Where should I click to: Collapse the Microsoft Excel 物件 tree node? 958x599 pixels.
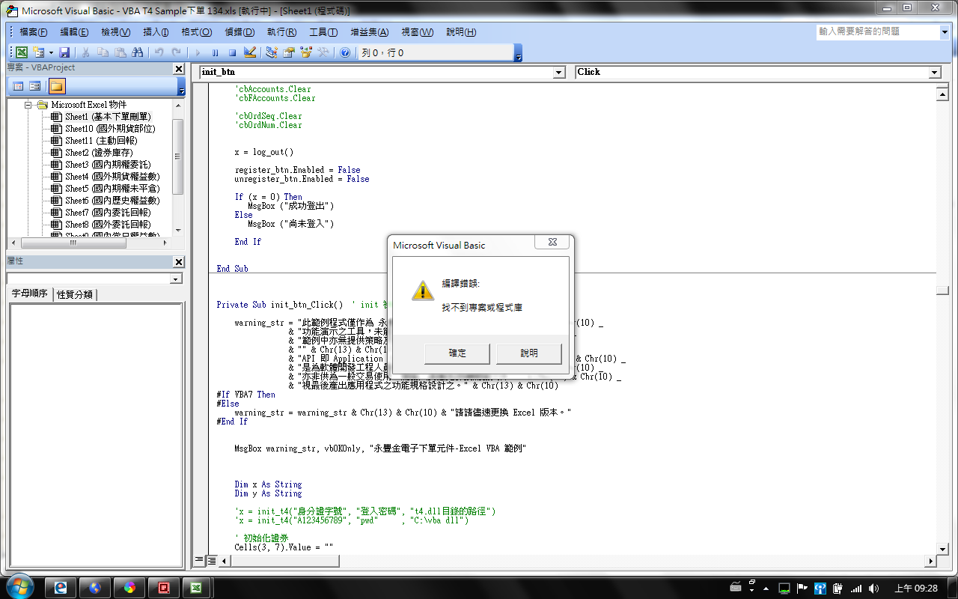pyautogui.click(x=28, y=105)
